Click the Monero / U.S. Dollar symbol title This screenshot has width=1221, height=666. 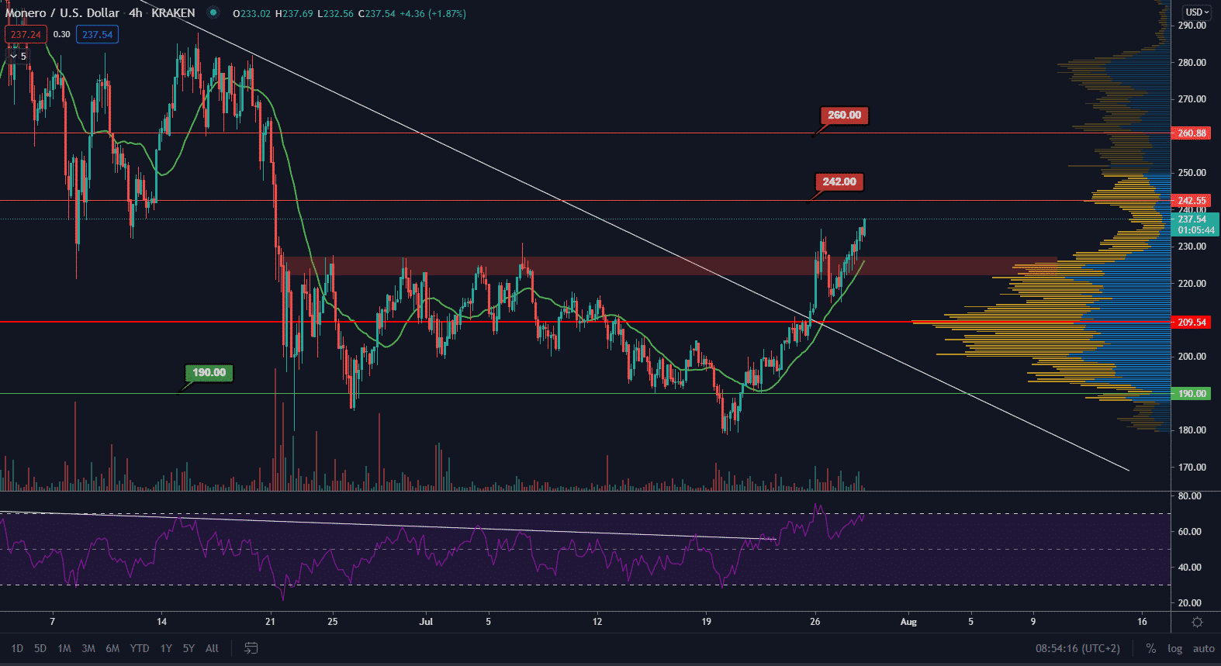(62, 13)
